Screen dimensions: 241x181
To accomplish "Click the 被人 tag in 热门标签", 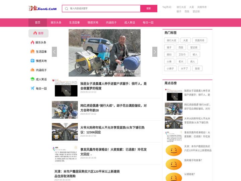I will pos(195,54).
